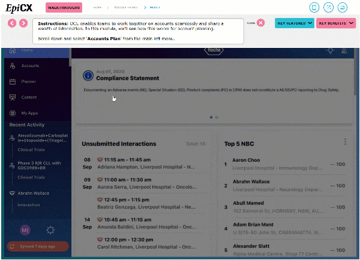Open Phase 3 R/R CLL recent activity
The width and height of the screenshot is (360, 260).
[x=40, y=165]
